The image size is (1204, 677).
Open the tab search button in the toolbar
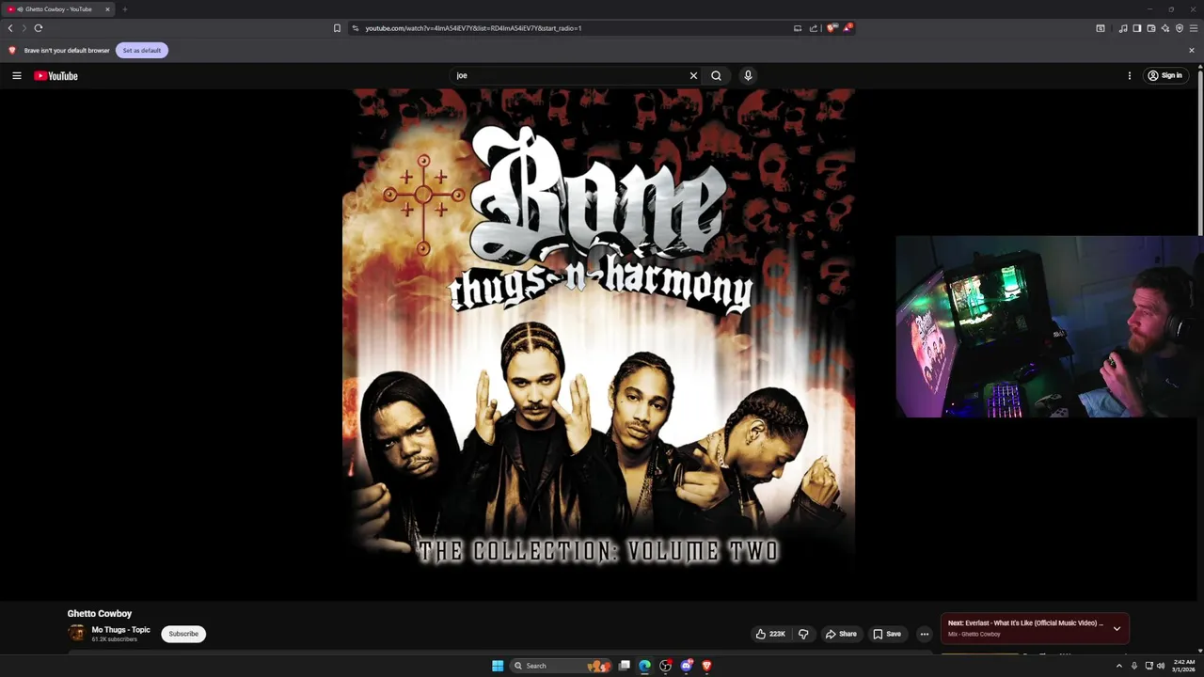[x=1101, y=28]
